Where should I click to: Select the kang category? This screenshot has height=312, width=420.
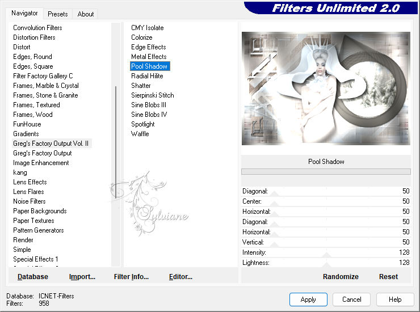(20, 172)
